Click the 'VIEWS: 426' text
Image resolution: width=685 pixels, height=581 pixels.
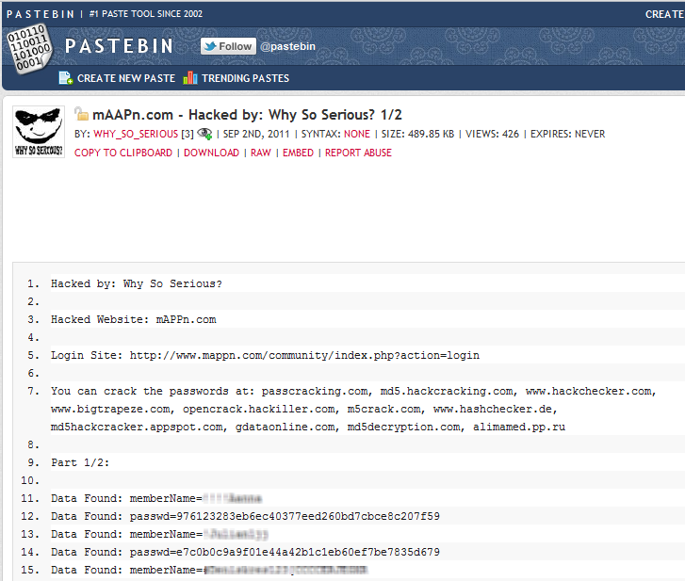(x=492, y=134)
